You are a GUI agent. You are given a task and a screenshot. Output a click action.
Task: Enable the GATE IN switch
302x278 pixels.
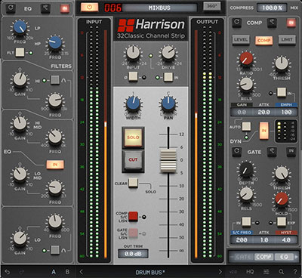[x=291, y=152]
